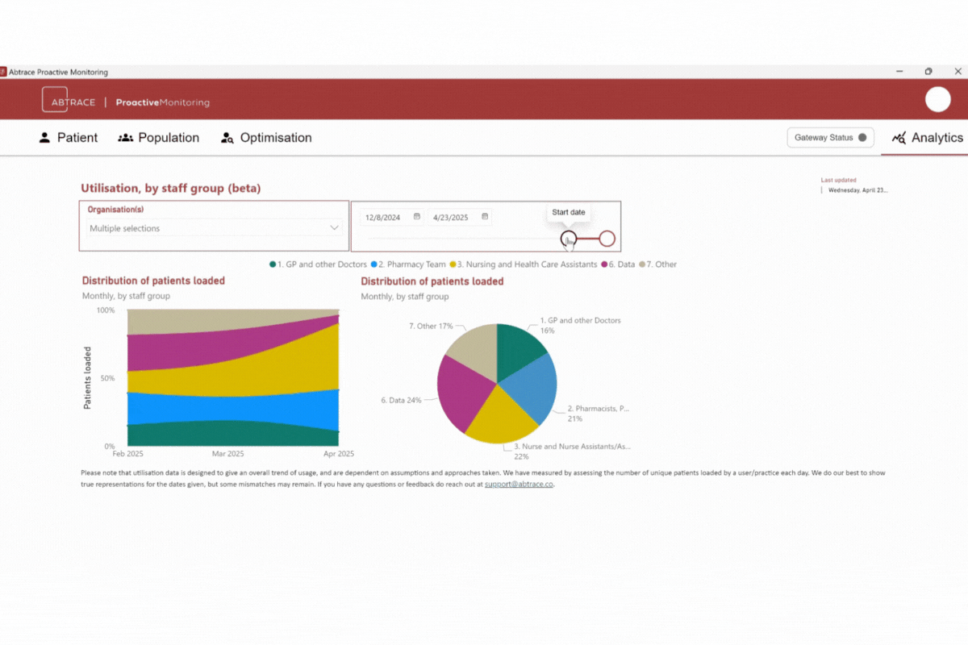Viewport: 968px width, 645px height.
Task: Select the Data 24% pie slice
Action: click(x=460, y=389)
